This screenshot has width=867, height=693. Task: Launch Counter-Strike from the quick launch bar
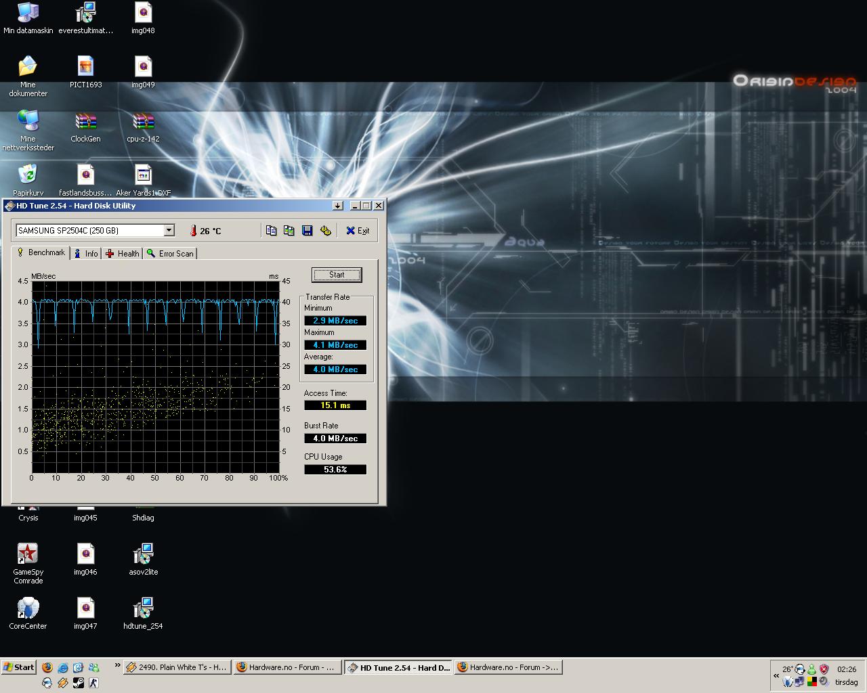[x=94, y=683]
